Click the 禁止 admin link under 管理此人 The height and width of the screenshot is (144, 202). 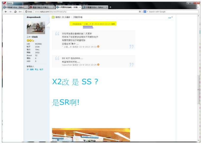tap(36, 69)
